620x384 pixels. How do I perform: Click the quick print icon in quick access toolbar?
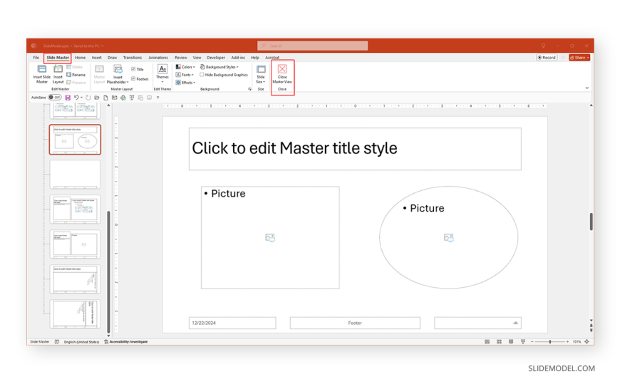click(123, 98)
